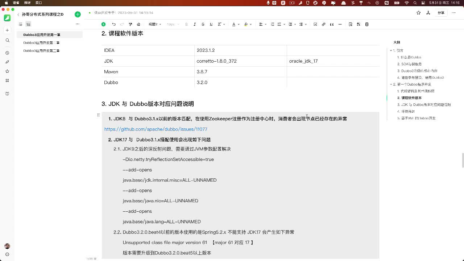Pick the font color A button
This screenshot has height=261, width=464.
coord(234,24)
